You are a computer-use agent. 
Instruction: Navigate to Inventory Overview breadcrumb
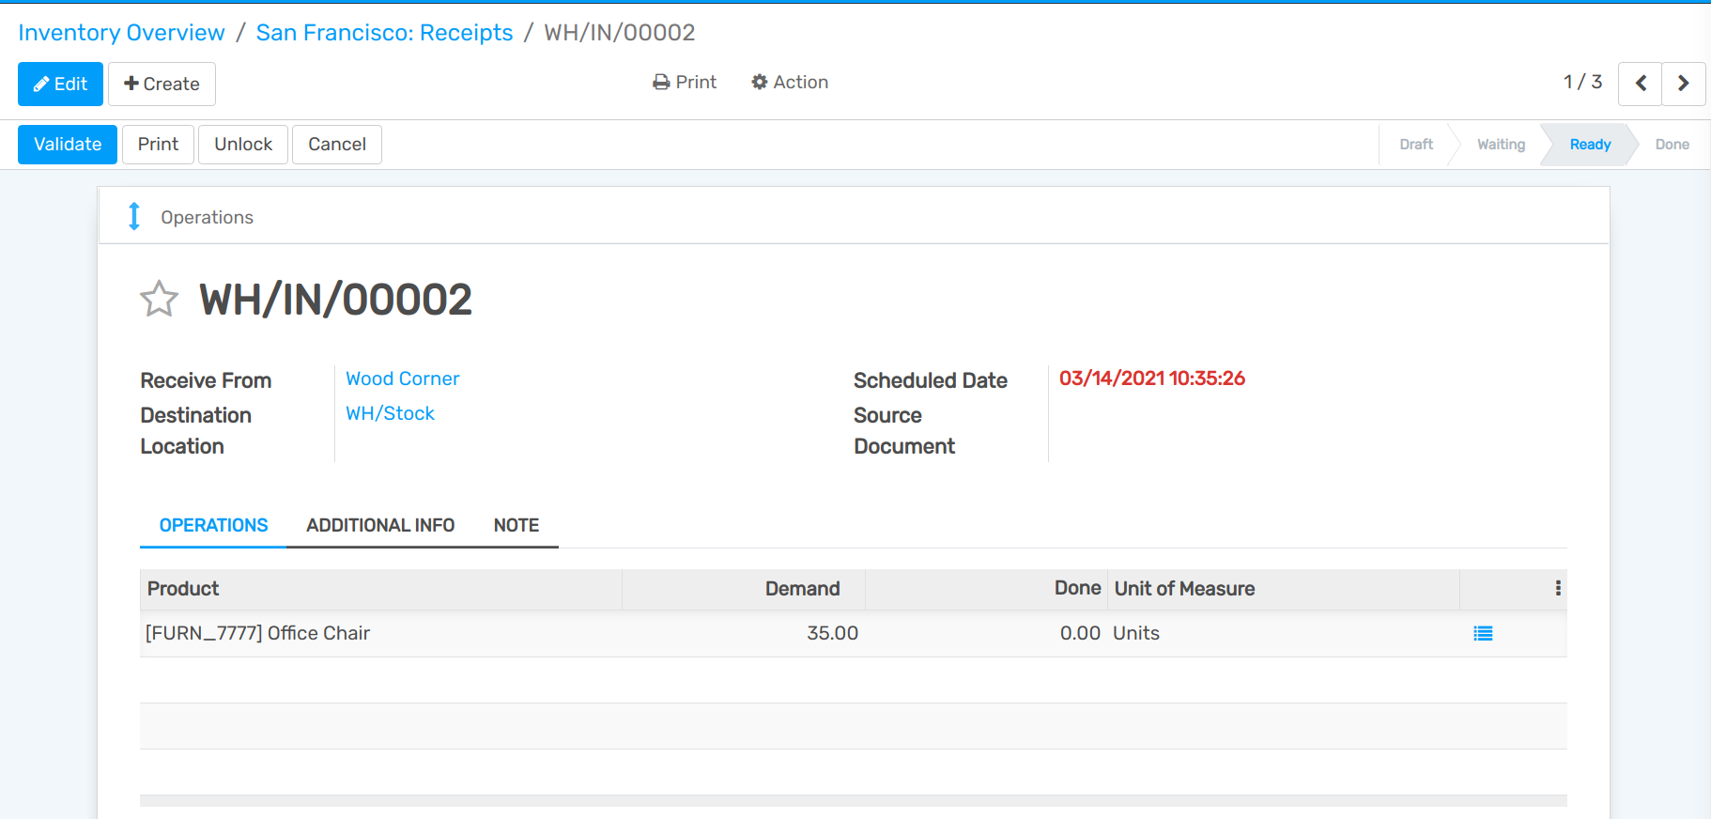pos(121,33)
